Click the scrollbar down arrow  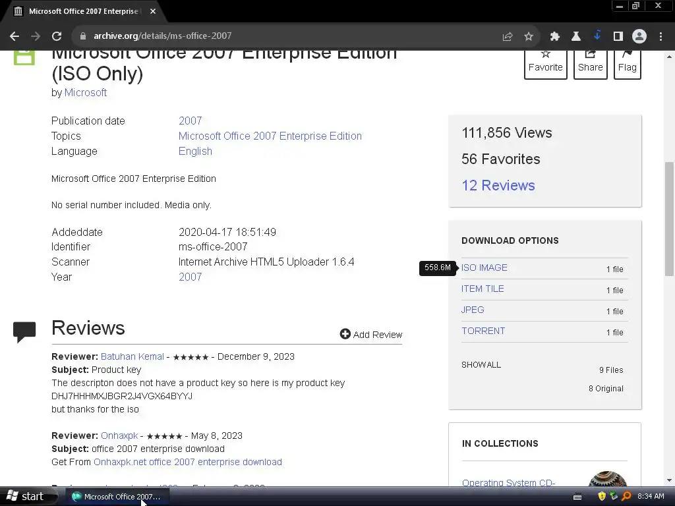pyautogui.click(x=669, y=480)
